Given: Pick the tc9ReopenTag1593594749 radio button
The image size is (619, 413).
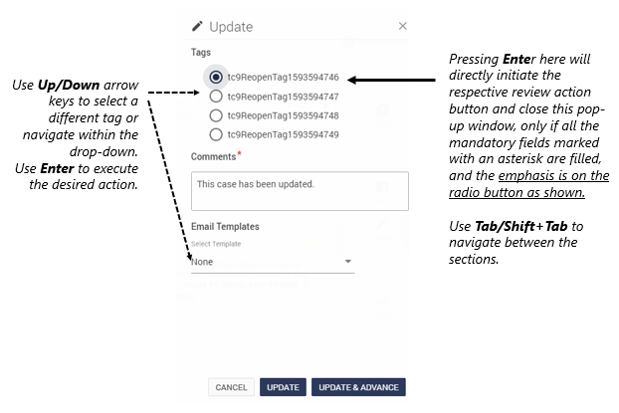Looking at the screenshot, I should click(216, 134).
